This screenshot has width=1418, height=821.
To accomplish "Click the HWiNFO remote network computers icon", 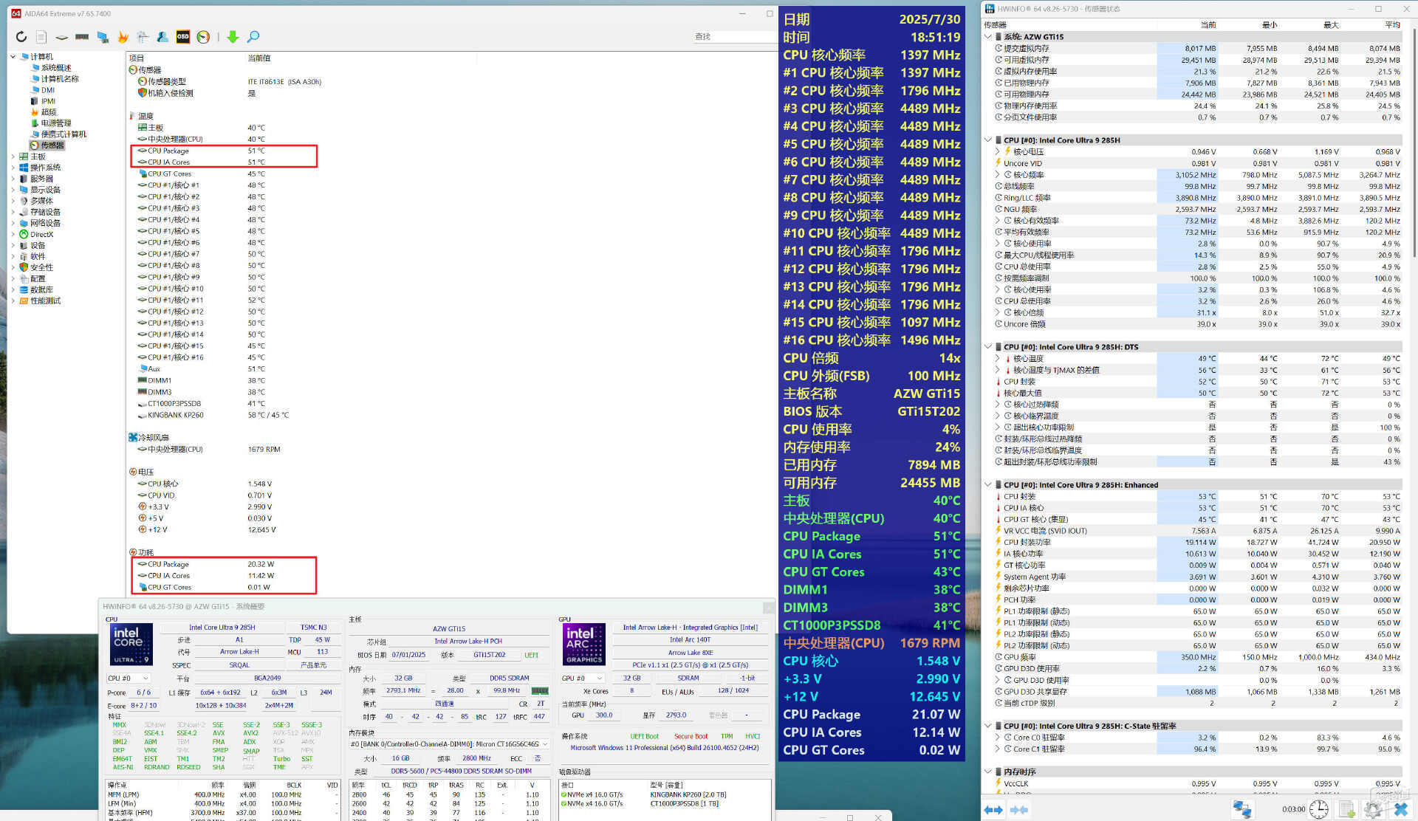I will click(x=1242, y=810).
